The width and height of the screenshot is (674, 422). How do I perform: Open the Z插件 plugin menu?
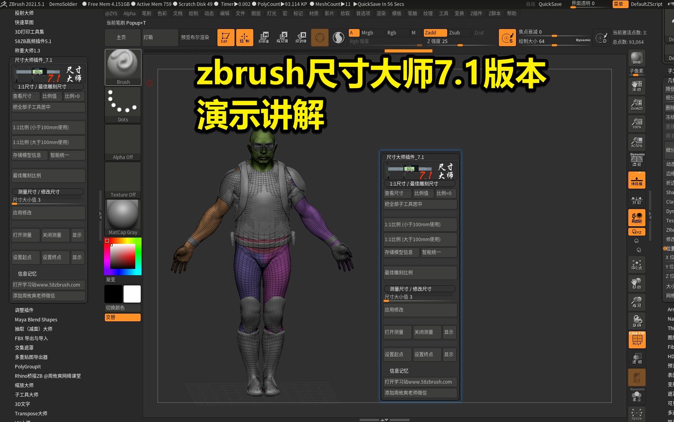coord(476,13)
